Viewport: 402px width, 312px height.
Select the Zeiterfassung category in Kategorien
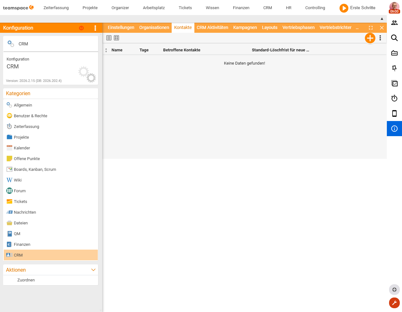(x=51, y=127)
